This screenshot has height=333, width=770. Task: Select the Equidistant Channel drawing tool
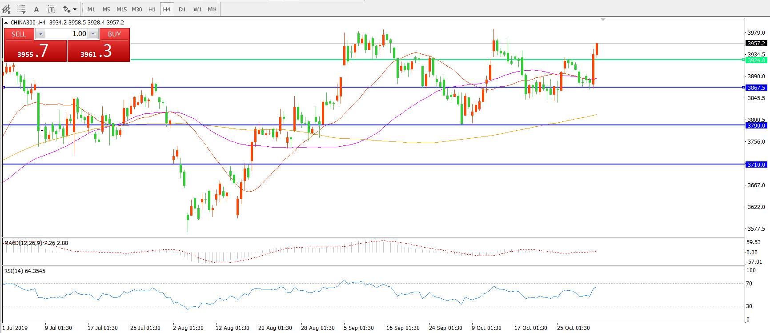(x=6, y=9)
